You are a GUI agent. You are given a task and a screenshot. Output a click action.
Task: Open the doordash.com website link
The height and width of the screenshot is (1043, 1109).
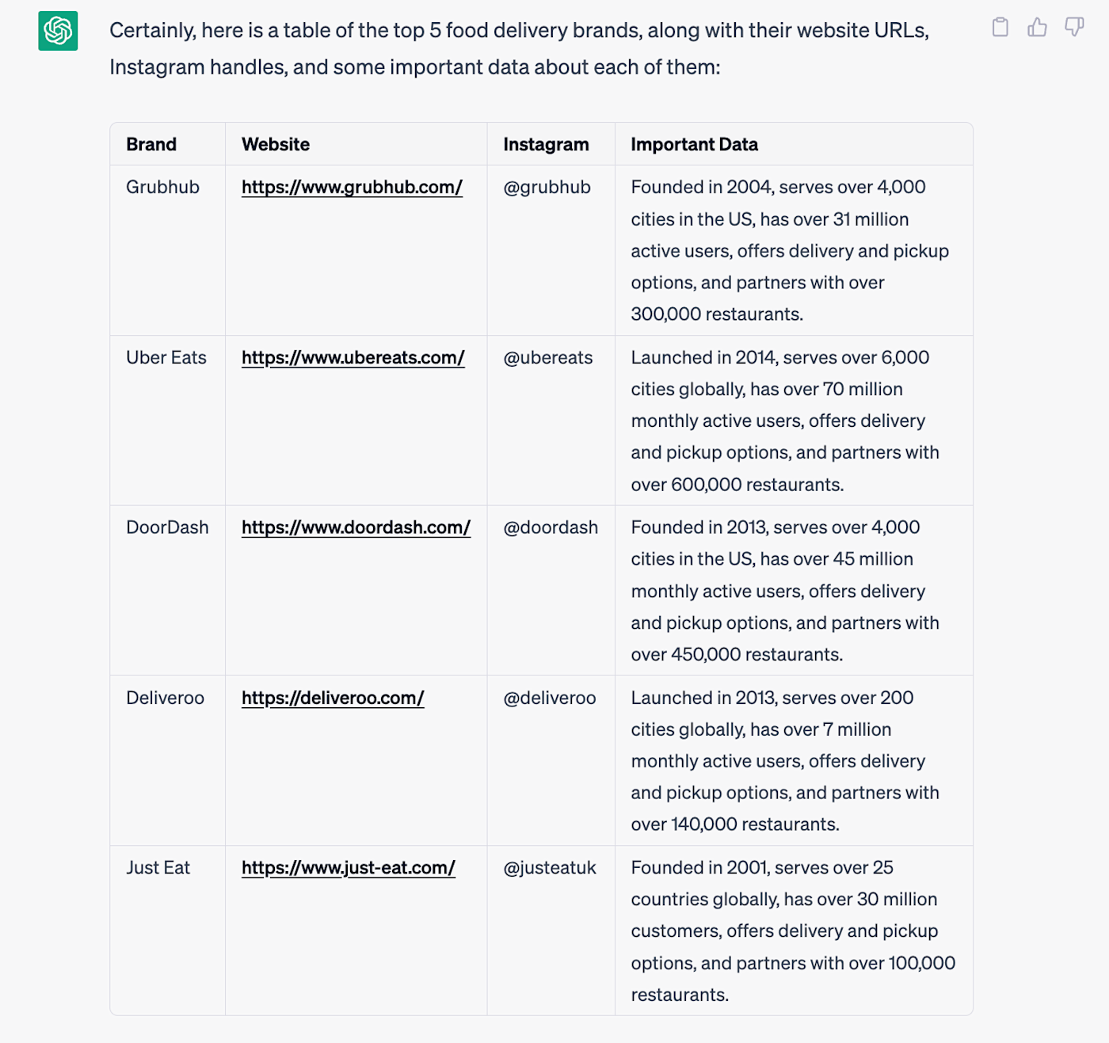tap(356, 527)
